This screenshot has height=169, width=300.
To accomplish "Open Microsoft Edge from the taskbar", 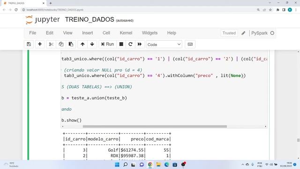I will [x=167, y=165].
